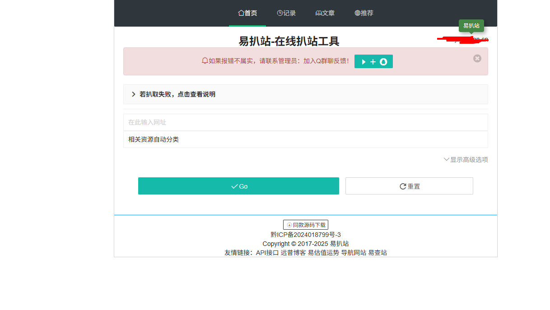Open the 黔ICP备2024018799号-3 link
Image resolution: width=550 pixels, height=310 pixels.
(x=306, y=235)
